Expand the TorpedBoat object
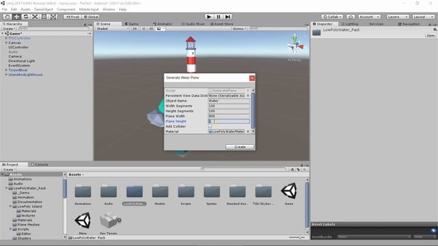The image size is (438, 246). (6, 70)
